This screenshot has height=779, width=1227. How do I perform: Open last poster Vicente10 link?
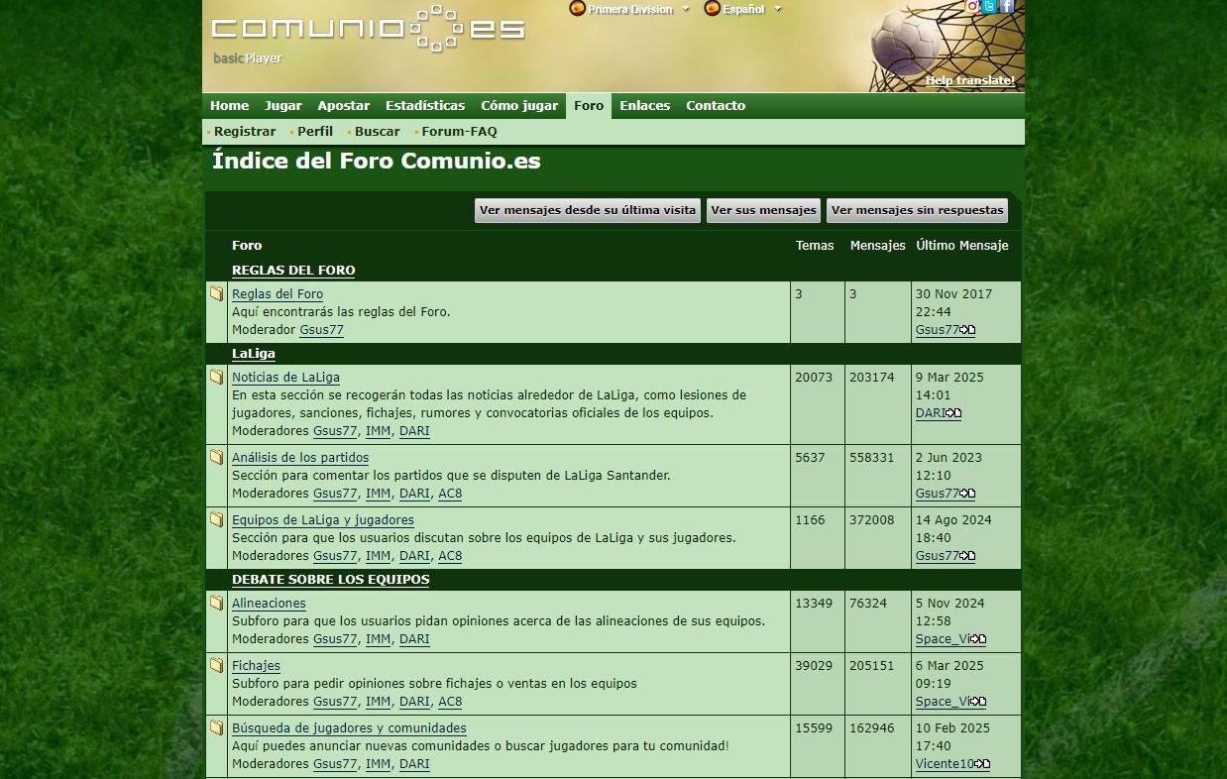click(x=946, y=764)
